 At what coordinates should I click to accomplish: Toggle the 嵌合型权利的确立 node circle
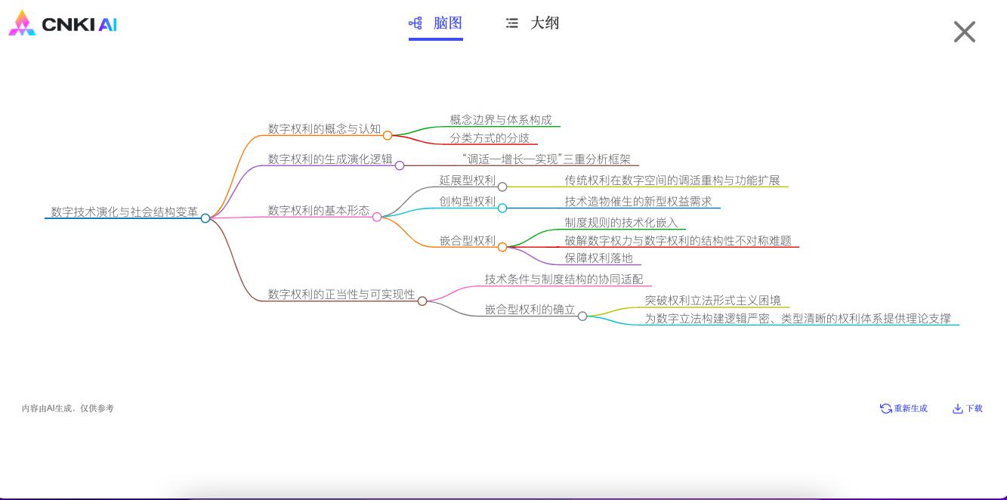[x=582, y=316]
